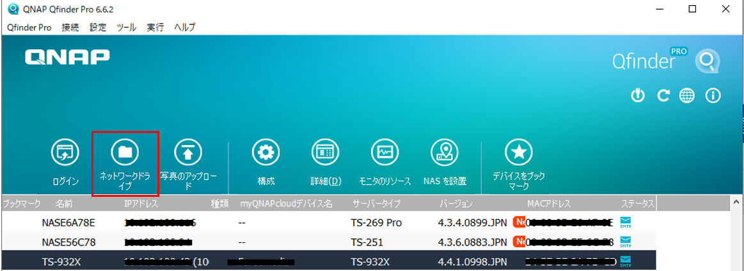Open the Details (詳細) icon
The height and width of the screenshot is (271, 744).
325,152
